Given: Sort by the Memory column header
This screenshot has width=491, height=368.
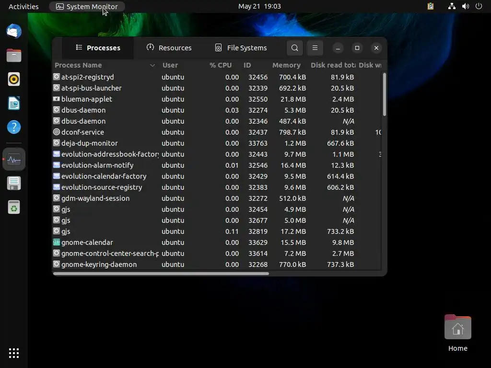Looking at the screenshot, I should pos(286,65).
